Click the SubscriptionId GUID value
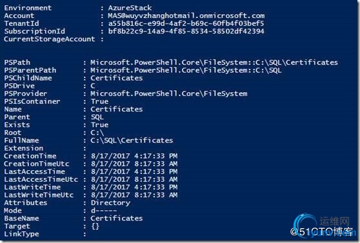 coord(186,31)
